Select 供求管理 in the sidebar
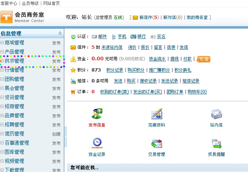This screenshot has width=248, height=172. point(14,61)
